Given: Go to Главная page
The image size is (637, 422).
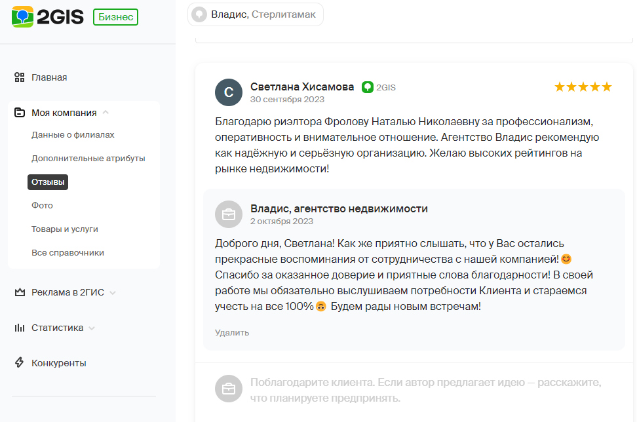Looking at the screenshot, I should (x=49, y=77).
